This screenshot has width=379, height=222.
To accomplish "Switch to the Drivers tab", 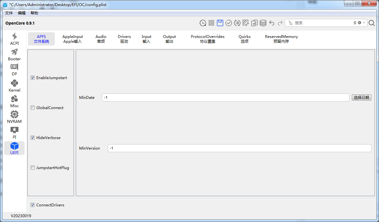I will (x=124, y=39).
